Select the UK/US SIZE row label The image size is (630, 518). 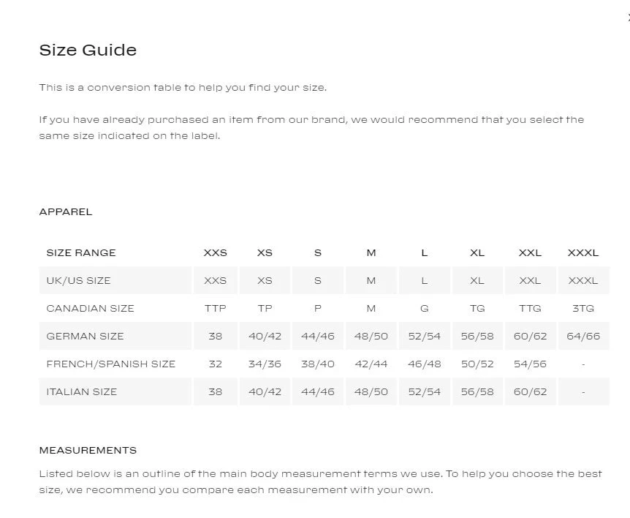(78, 280)
